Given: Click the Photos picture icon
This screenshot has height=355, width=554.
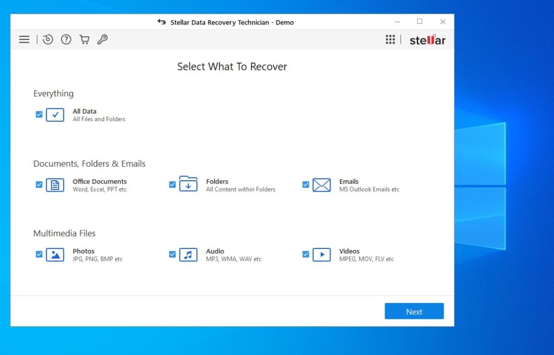Looking at the screenshot, I should click(x=55, y=254).
